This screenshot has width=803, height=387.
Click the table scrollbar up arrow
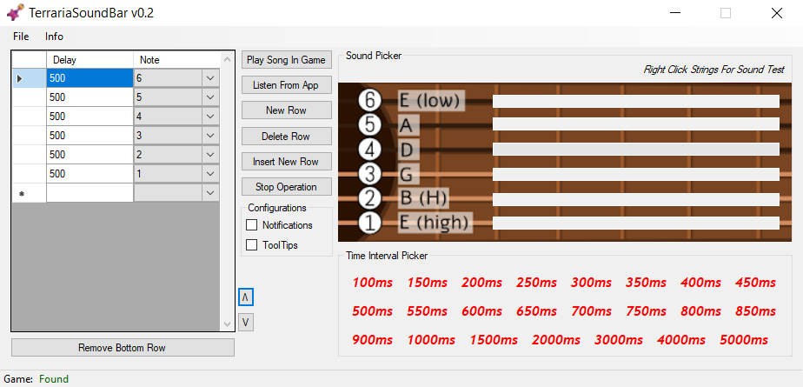pyautogui.click(x=228, y=57)
